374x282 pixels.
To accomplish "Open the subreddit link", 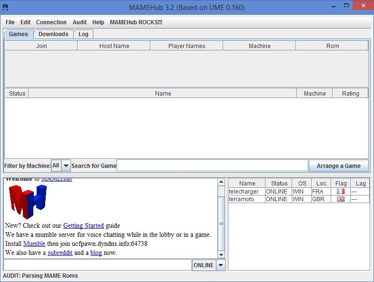I will click(60, 253).
